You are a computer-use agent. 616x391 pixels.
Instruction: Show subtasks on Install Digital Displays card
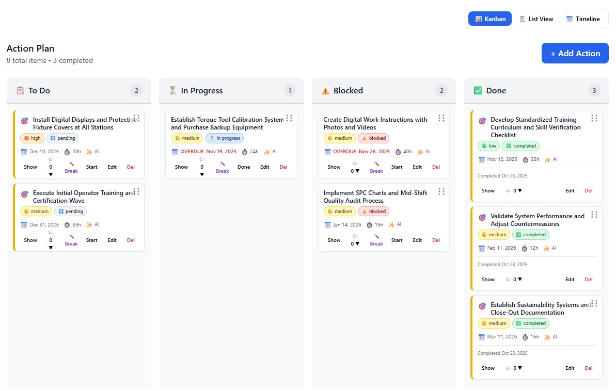[30, 167]
